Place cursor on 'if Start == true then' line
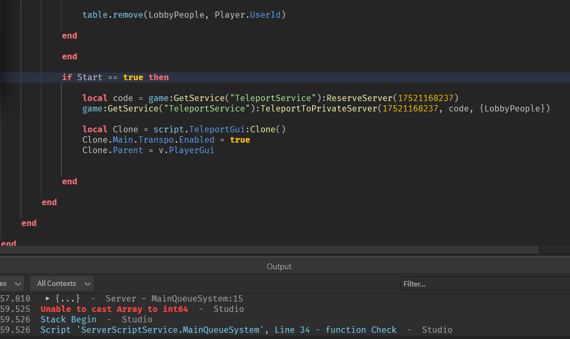The width and height of the screenshot is (570, 339). (115, 78)
